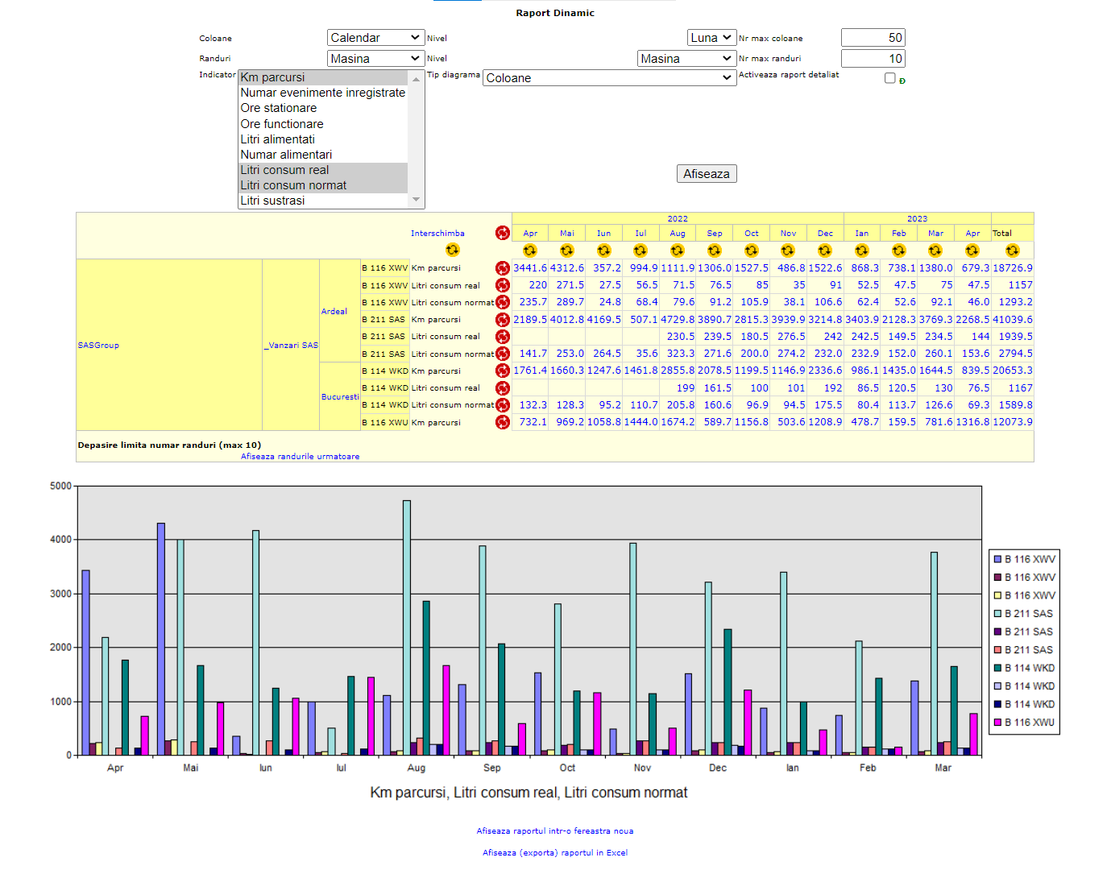Click red icon on B 116 XWU row
The image size is (1111, 874).
pyautogui.click(x=503, y=422)
